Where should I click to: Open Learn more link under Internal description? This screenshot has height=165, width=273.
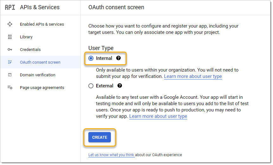[193, 76]
